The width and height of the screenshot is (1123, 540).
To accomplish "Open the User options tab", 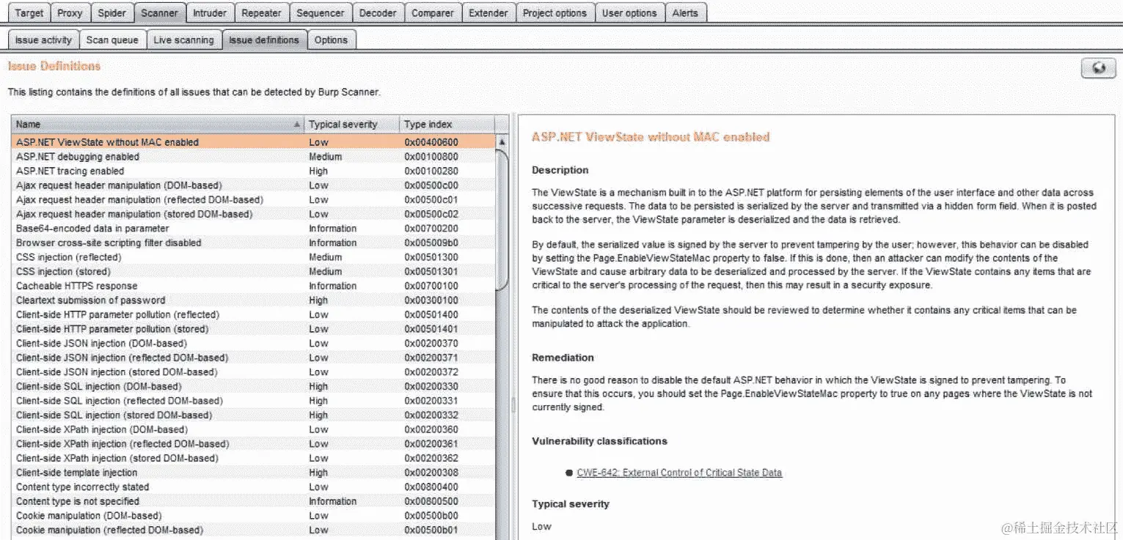I will click(x=629, y=12).
